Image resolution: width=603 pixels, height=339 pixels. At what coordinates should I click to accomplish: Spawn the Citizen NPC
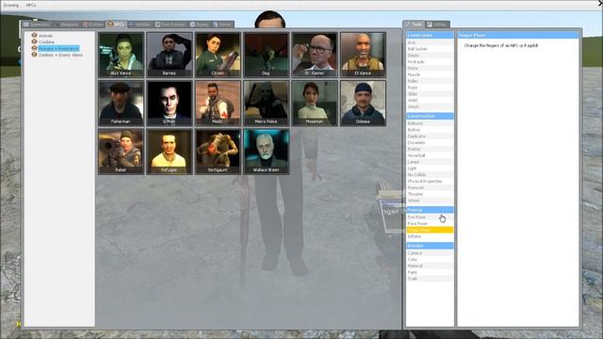(218, 55)
